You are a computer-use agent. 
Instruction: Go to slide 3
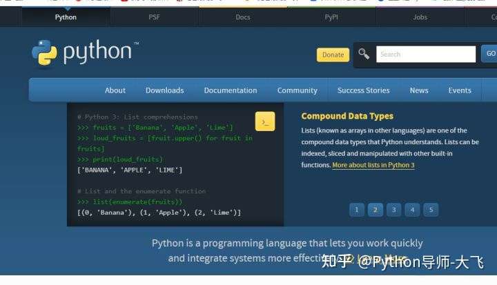click(x=394, y=210)
